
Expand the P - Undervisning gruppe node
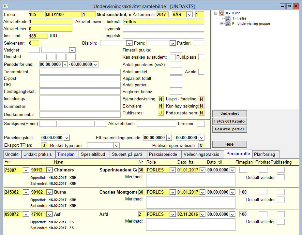(222, 24)
